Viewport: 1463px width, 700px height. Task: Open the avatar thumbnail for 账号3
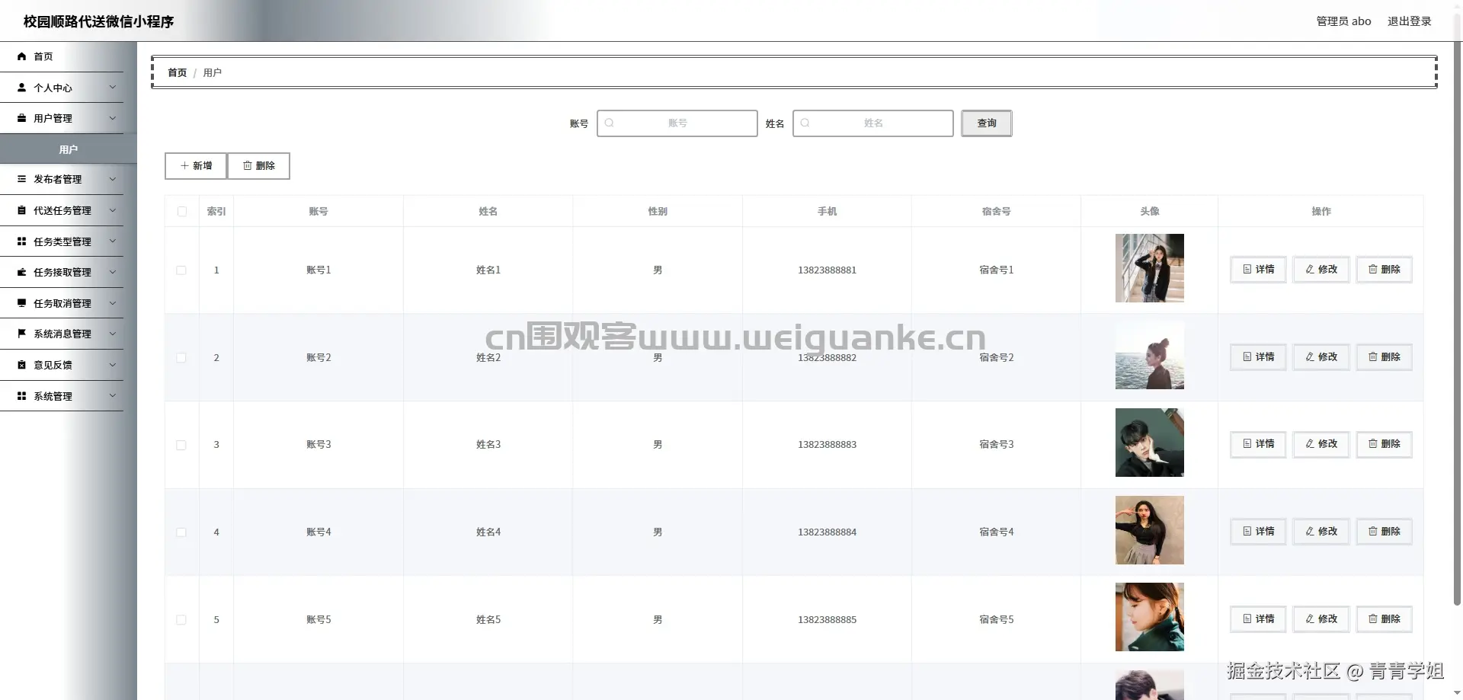coord(1150,443)
